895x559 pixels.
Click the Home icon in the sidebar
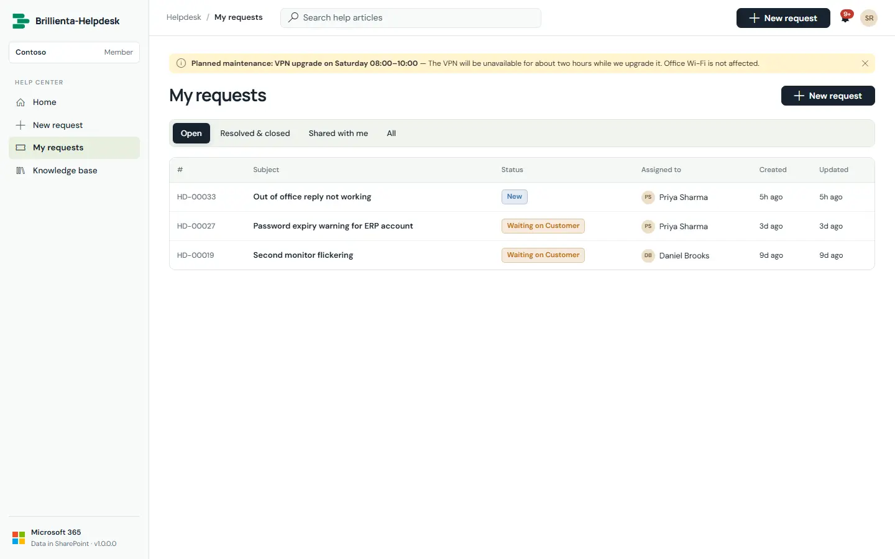(x=21, y=102)
